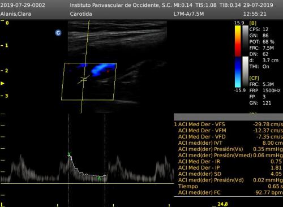This screenshot has height=207, width=283.
Task: Click the green peak systolic caliper marker
Action: [69, 155]
